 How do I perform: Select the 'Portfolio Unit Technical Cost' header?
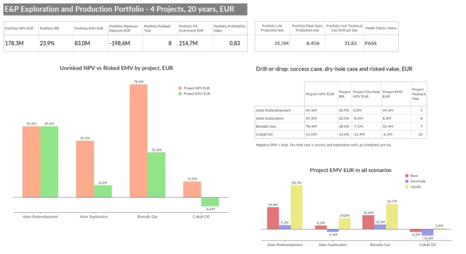click(344, 28)
